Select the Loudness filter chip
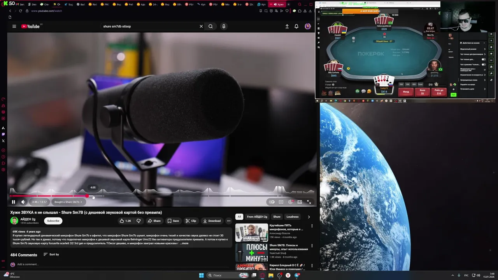Image resolution: width=498 pixels, height=280 pixels. tap(293, 217)
